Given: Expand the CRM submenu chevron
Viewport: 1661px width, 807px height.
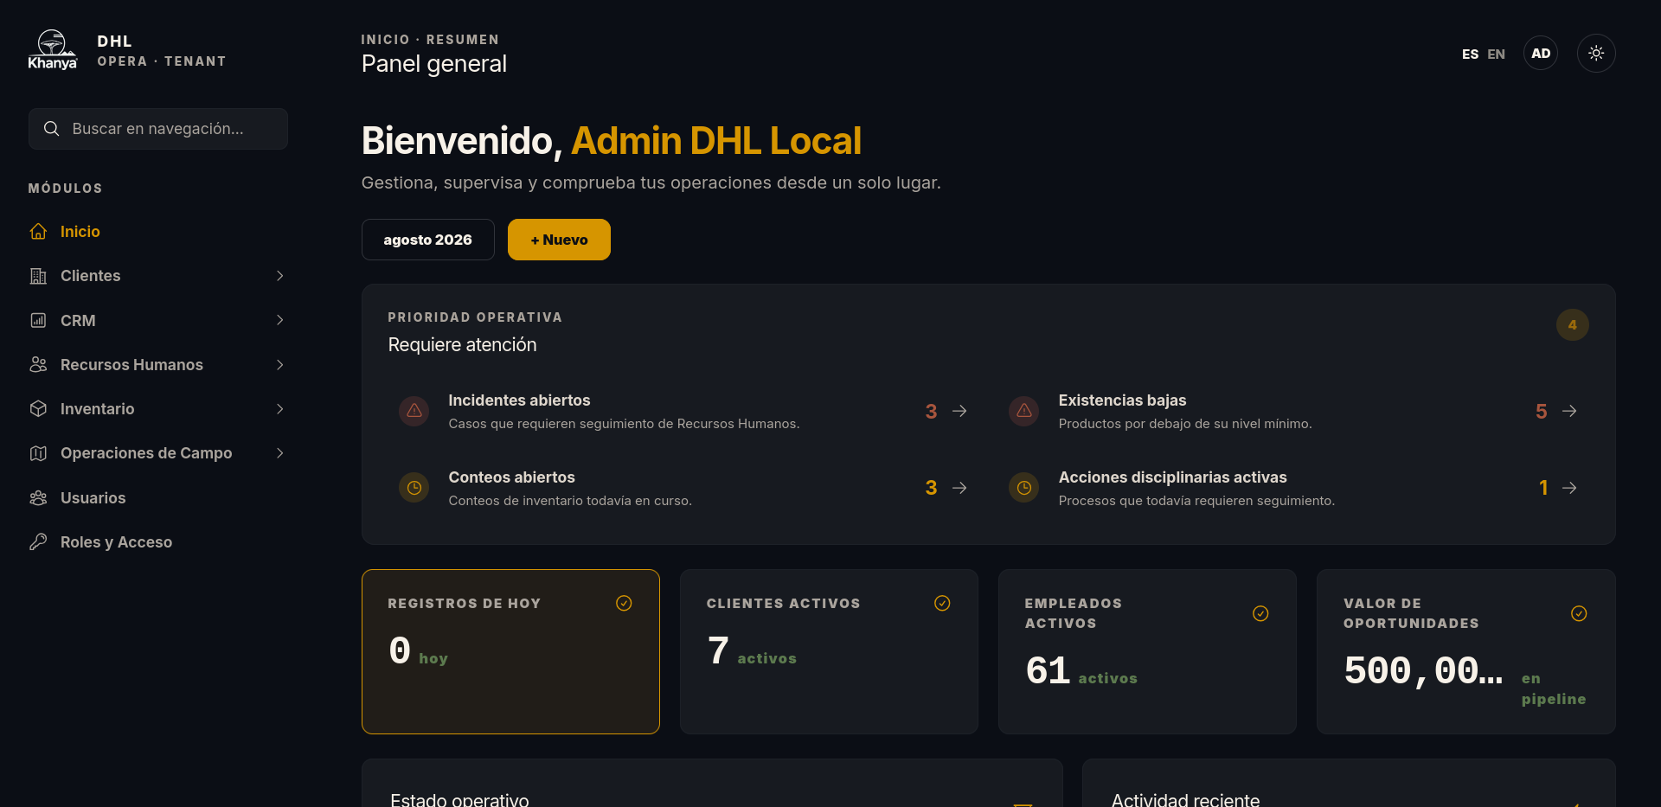Looking at the screenshot, I should (x=279, y=320).
